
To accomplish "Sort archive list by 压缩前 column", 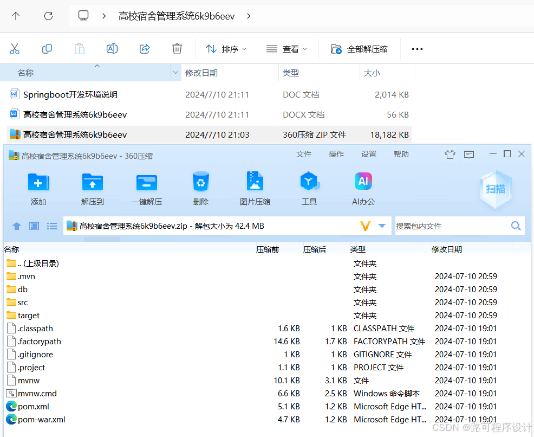I will click(x=268, y=249).
